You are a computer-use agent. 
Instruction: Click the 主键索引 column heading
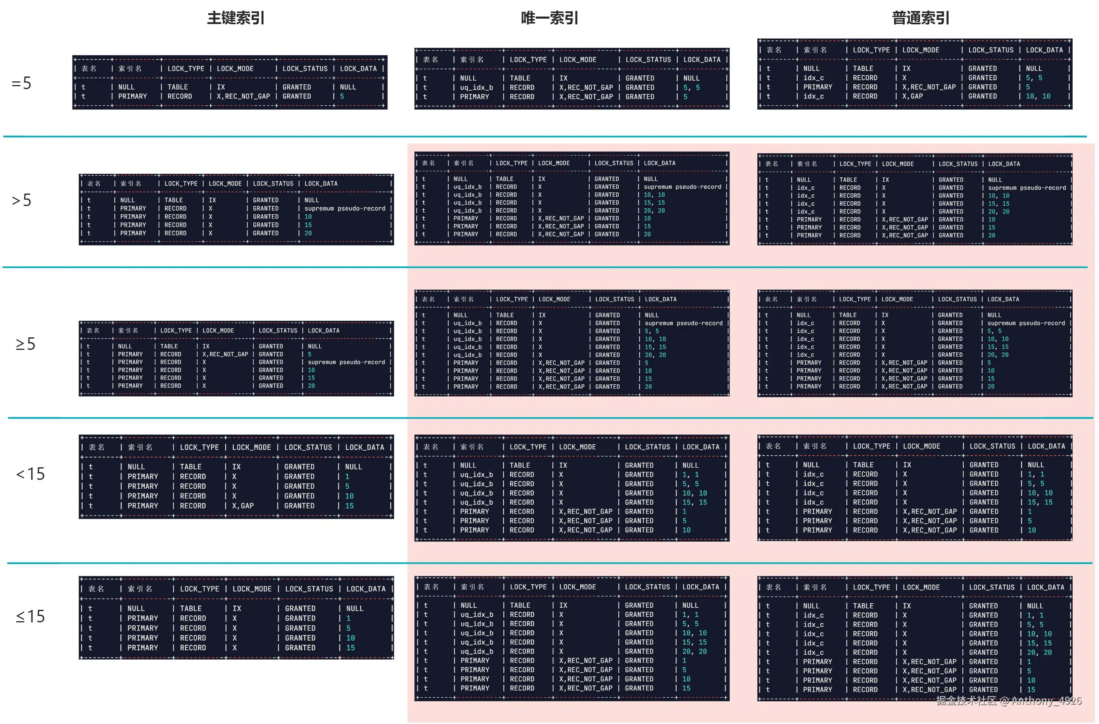click(235, 18)
